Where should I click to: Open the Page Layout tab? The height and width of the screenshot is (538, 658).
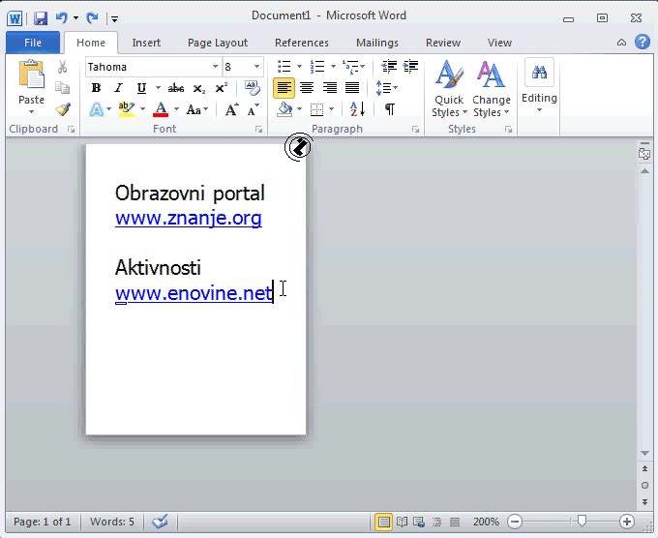coord(218,43)
